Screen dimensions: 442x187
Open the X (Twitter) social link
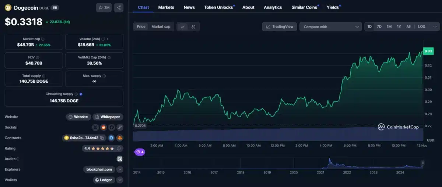click(x=96, y=127)
